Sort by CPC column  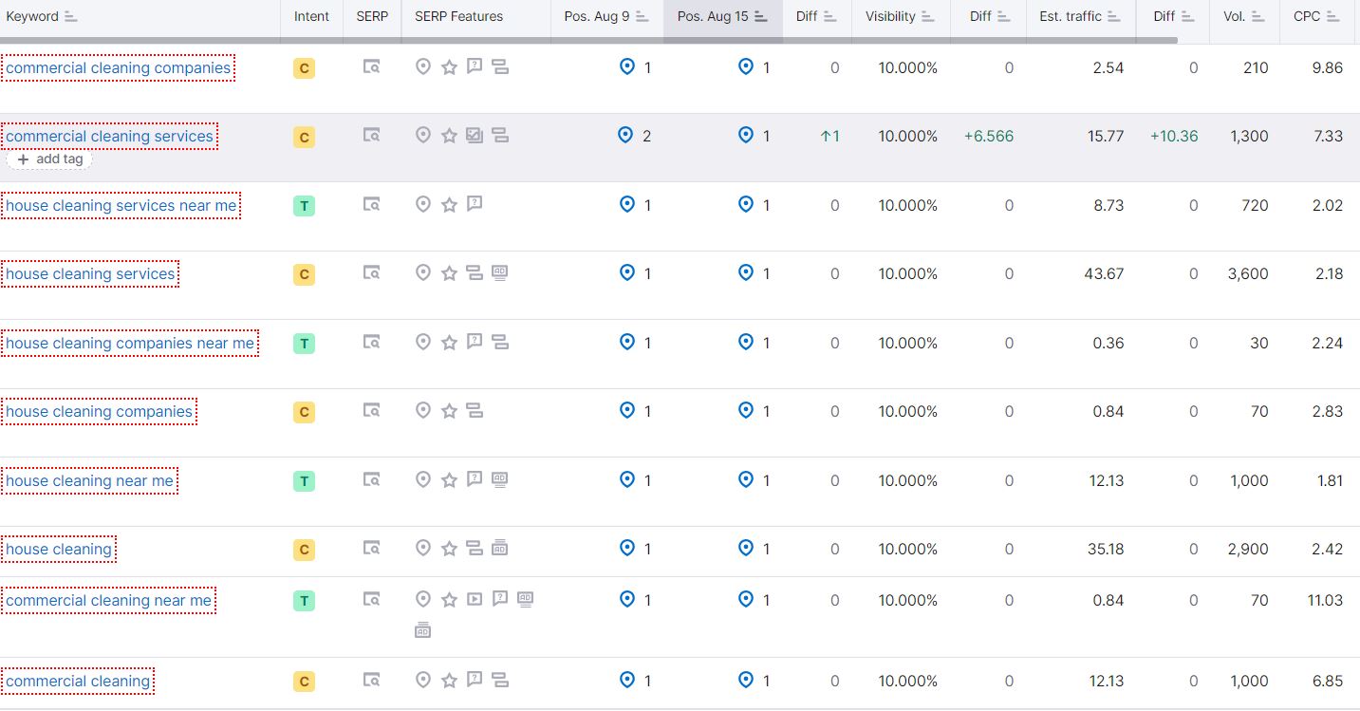pos(1332,17)
